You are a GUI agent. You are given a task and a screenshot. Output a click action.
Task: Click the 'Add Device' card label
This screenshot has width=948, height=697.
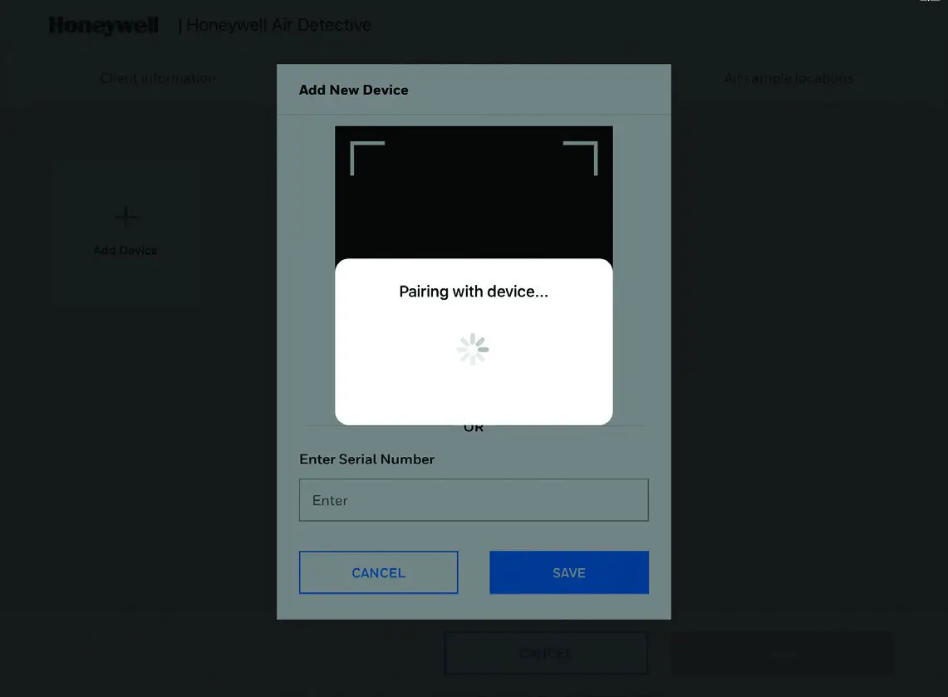125,250
